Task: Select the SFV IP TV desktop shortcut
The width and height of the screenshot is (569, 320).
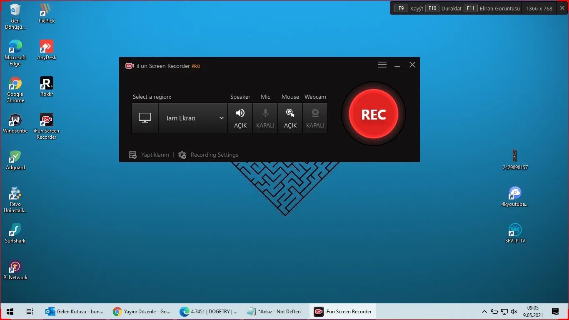Action: point(515,234)
